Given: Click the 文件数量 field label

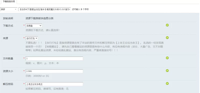Looking at the screenshot, I should click(8, 59).
